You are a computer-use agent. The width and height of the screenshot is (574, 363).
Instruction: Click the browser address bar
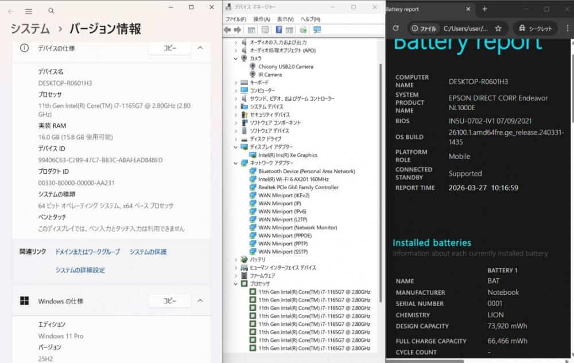click(466, 29)
